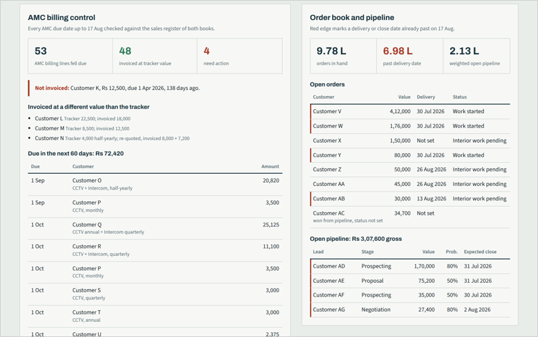The height and width of the screenshot is (337, 538).
Task: Click the Status column header in open orders
Action: click(460, 97)
